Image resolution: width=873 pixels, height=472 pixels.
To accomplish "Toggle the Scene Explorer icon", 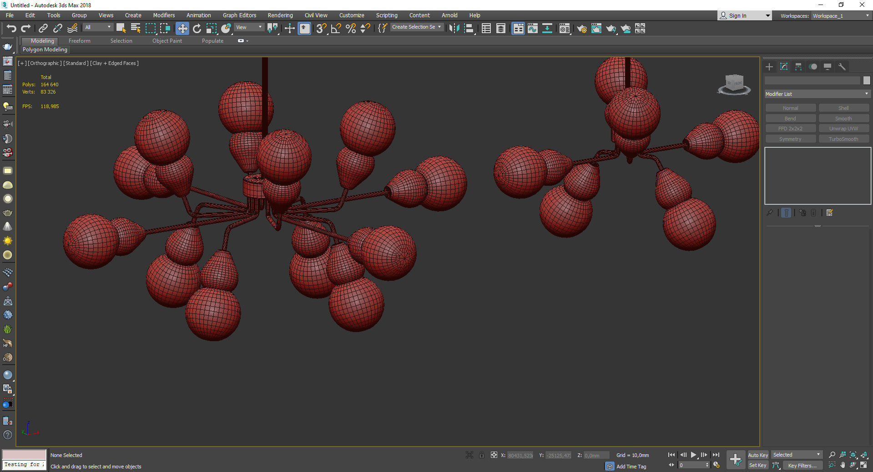I will tap(486, 29).
